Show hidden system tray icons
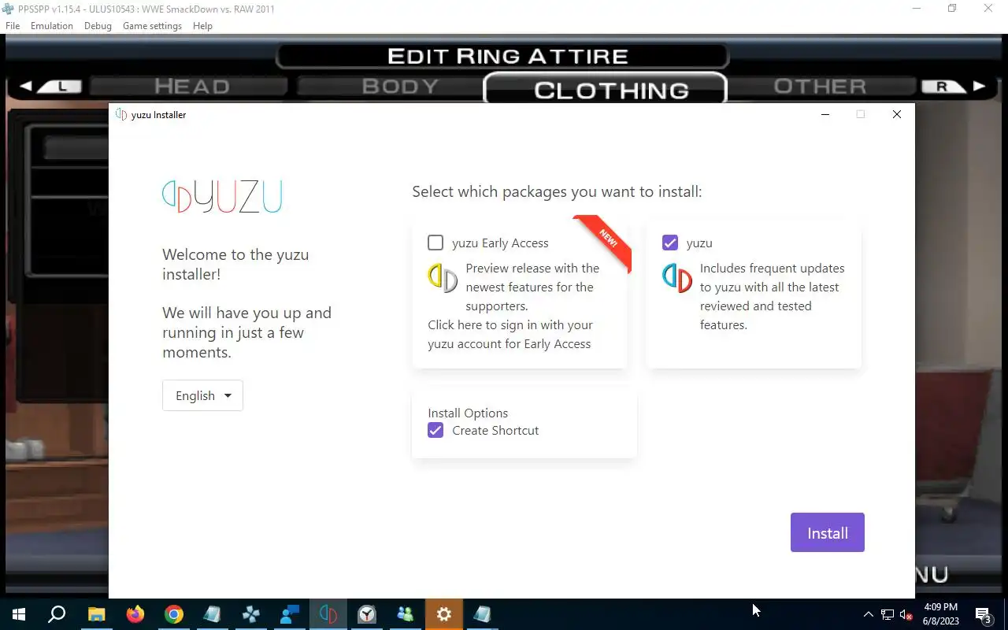Viewport: 1008px width, 630px height. click(x=869, y=614)
